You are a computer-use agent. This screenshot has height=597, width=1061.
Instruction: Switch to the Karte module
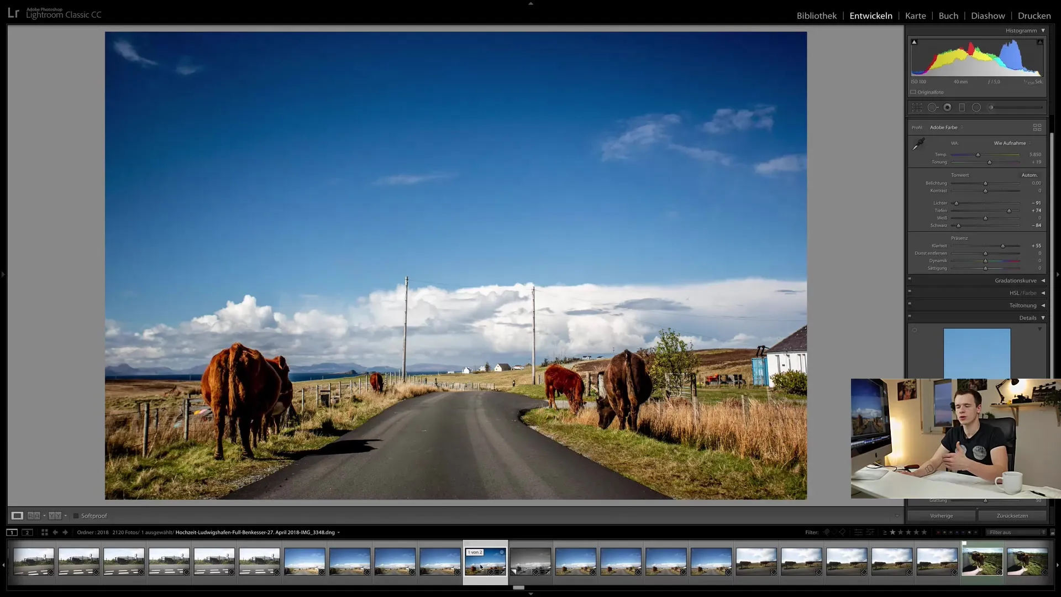pos(915,16)
